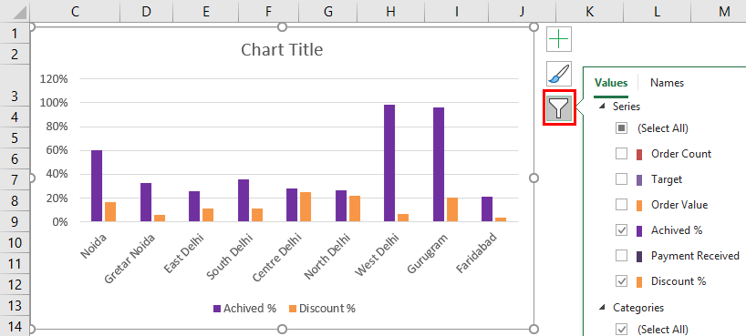Image resolution: width=746 pixels, height=336 pixels.
Task: Click the East Delhi axis label
Action: tap(183, 253)
